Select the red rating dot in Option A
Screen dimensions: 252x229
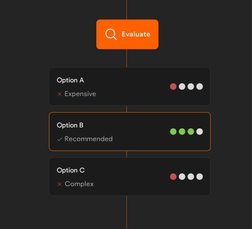[x=173, y=86]
